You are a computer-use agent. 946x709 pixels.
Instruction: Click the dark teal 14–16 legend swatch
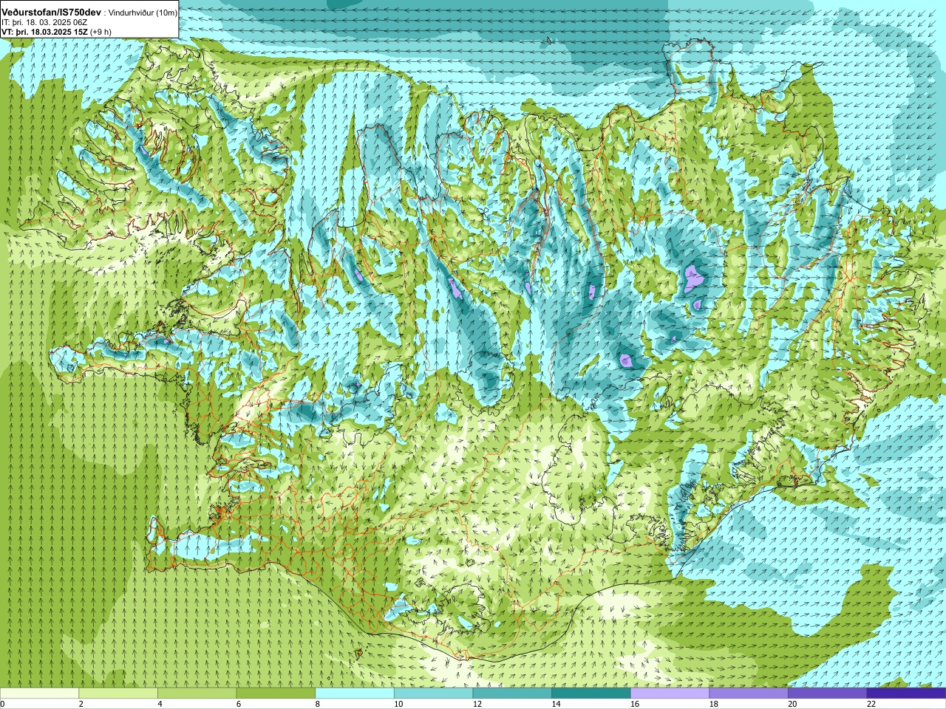[591, 693]
